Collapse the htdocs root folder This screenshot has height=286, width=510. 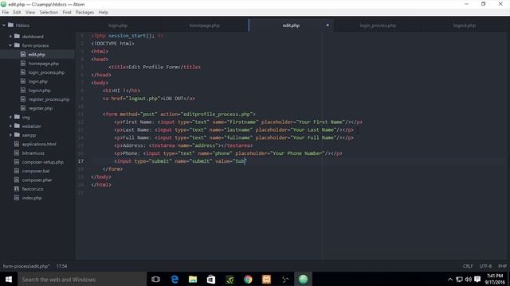(4, 25)
